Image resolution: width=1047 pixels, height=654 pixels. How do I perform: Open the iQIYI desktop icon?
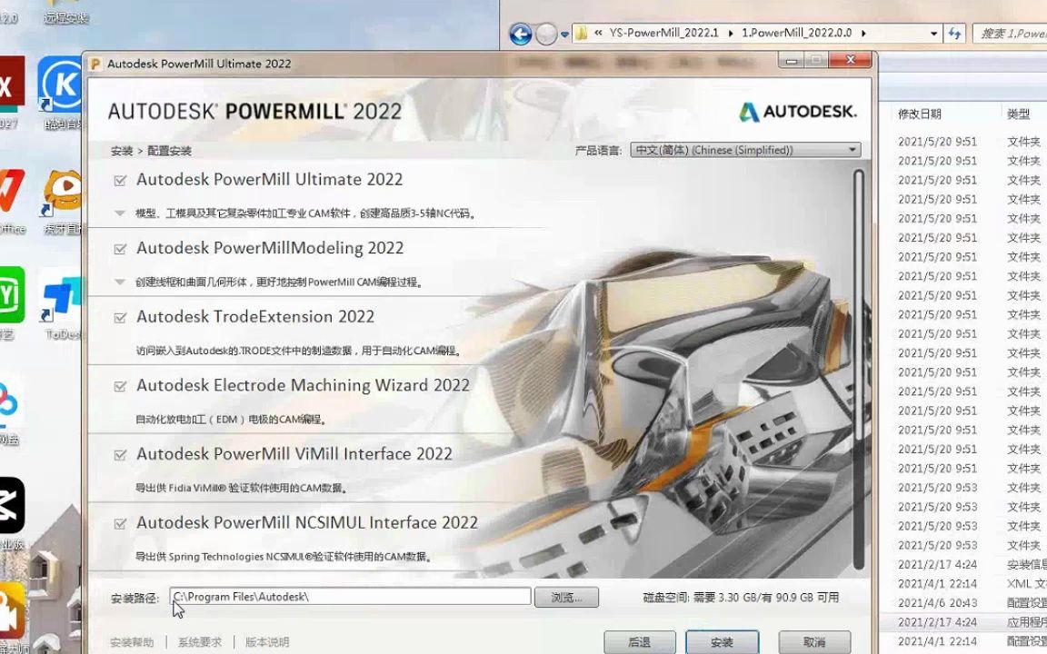12,303
